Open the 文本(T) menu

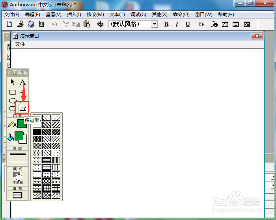(x=117, y=15)
